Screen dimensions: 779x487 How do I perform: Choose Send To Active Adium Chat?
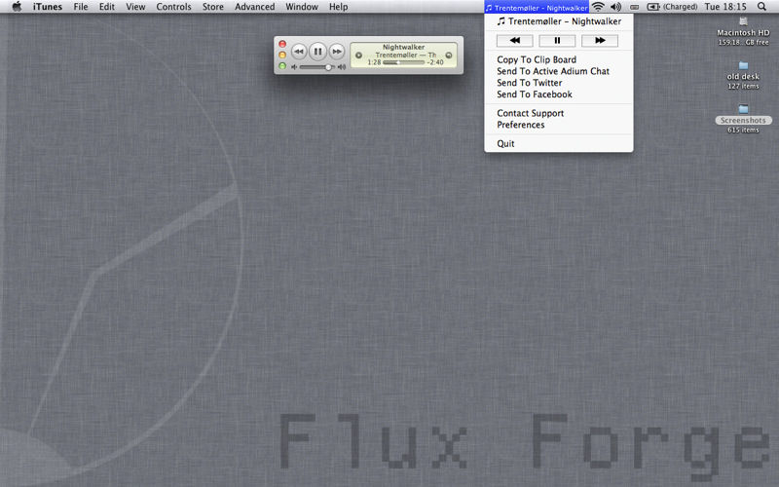553,71
